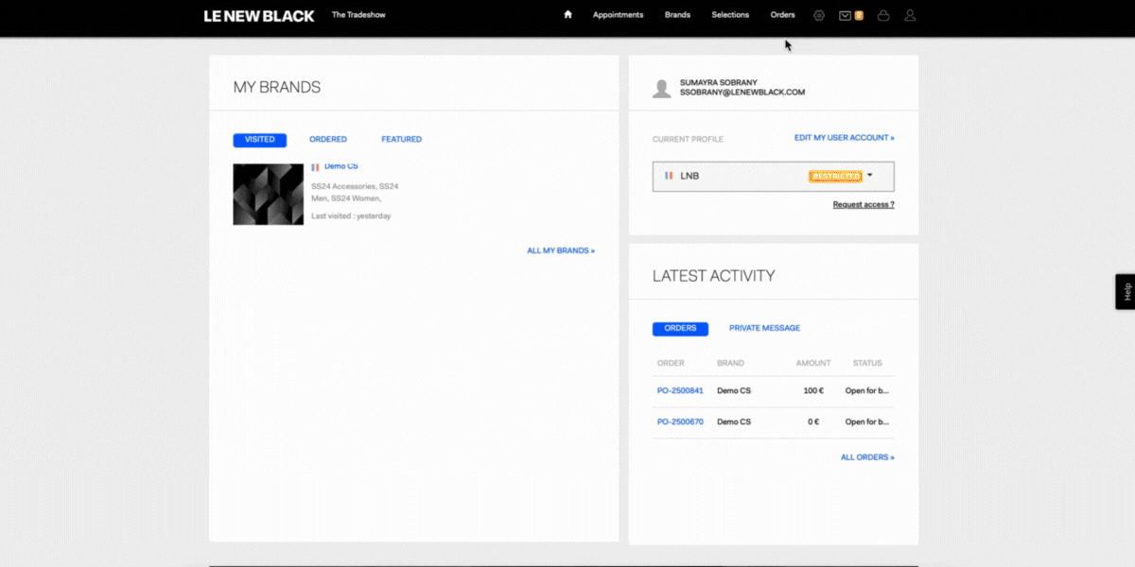Screen dimensions: 1135x567
Task: Click the STATUS column header
Action: pos(867,363)
